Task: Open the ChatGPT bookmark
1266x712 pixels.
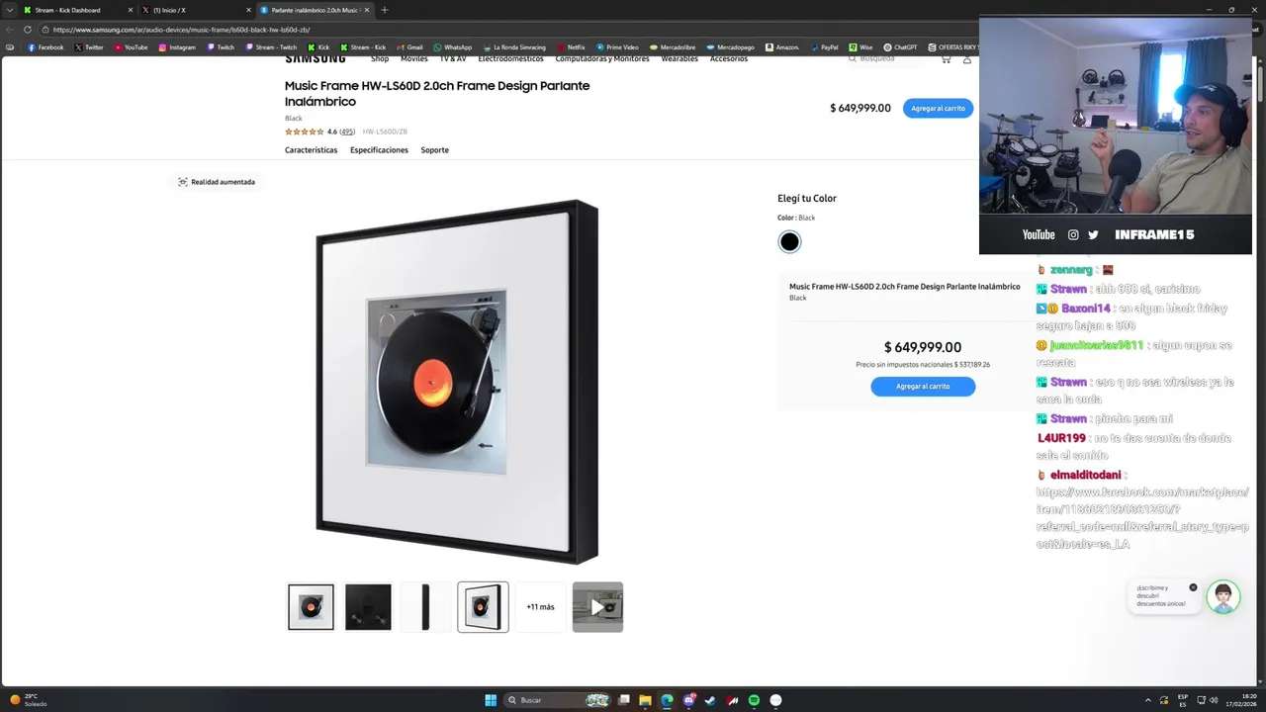Action: coord(900,47)
